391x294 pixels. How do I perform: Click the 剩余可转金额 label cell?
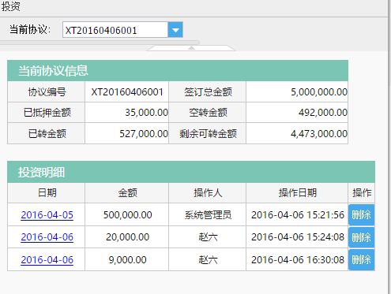(208, 134)
